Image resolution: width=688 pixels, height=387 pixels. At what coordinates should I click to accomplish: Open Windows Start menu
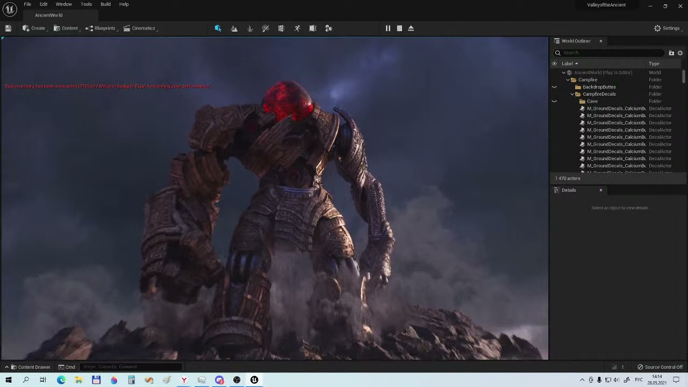tap(9, 380)
